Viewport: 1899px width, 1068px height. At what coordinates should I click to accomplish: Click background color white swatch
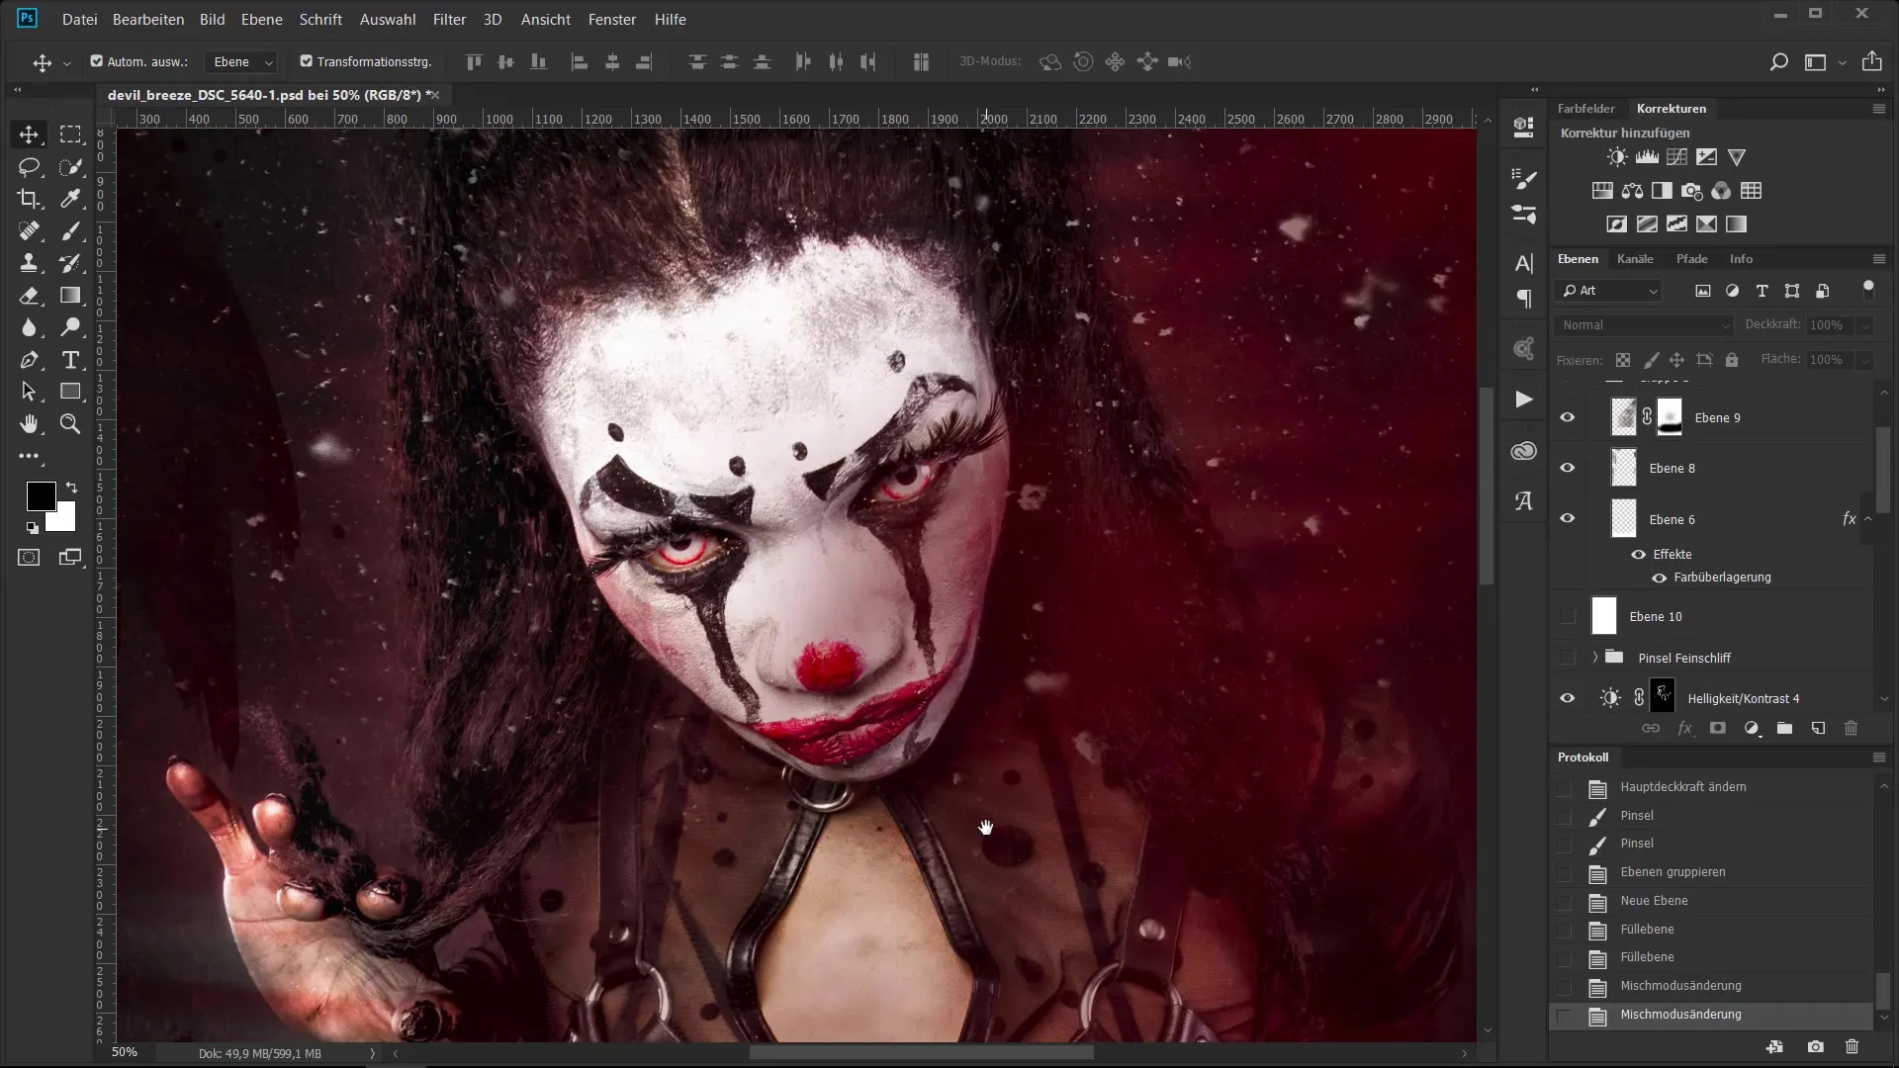[65, 521]
